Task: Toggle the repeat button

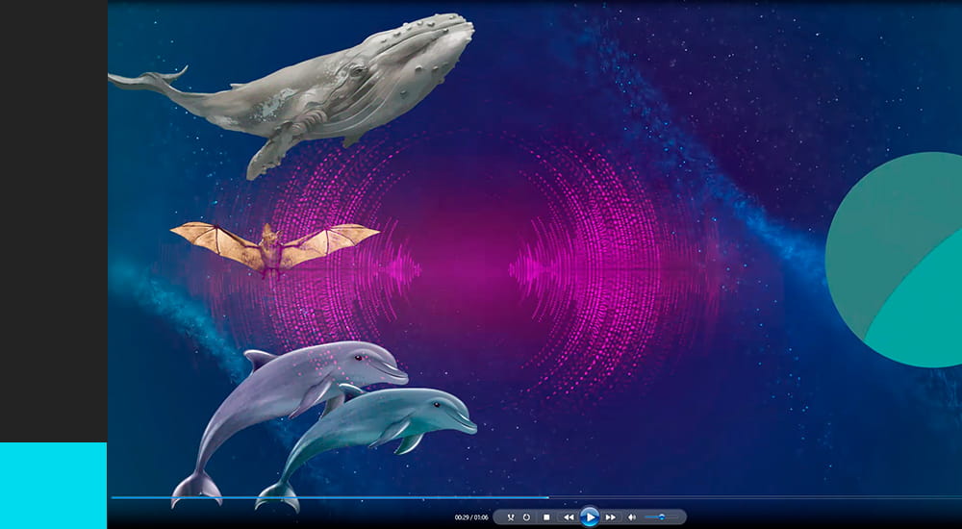Action: point(526,517)
